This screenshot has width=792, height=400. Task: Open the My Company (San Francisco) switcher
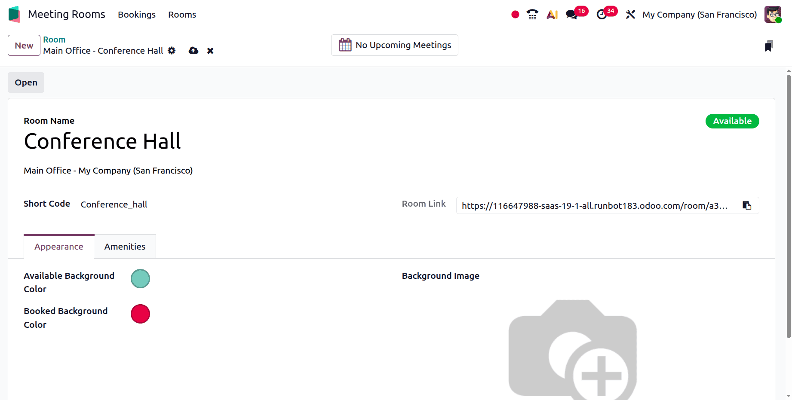pyautogui.click(x=700, y=15)
